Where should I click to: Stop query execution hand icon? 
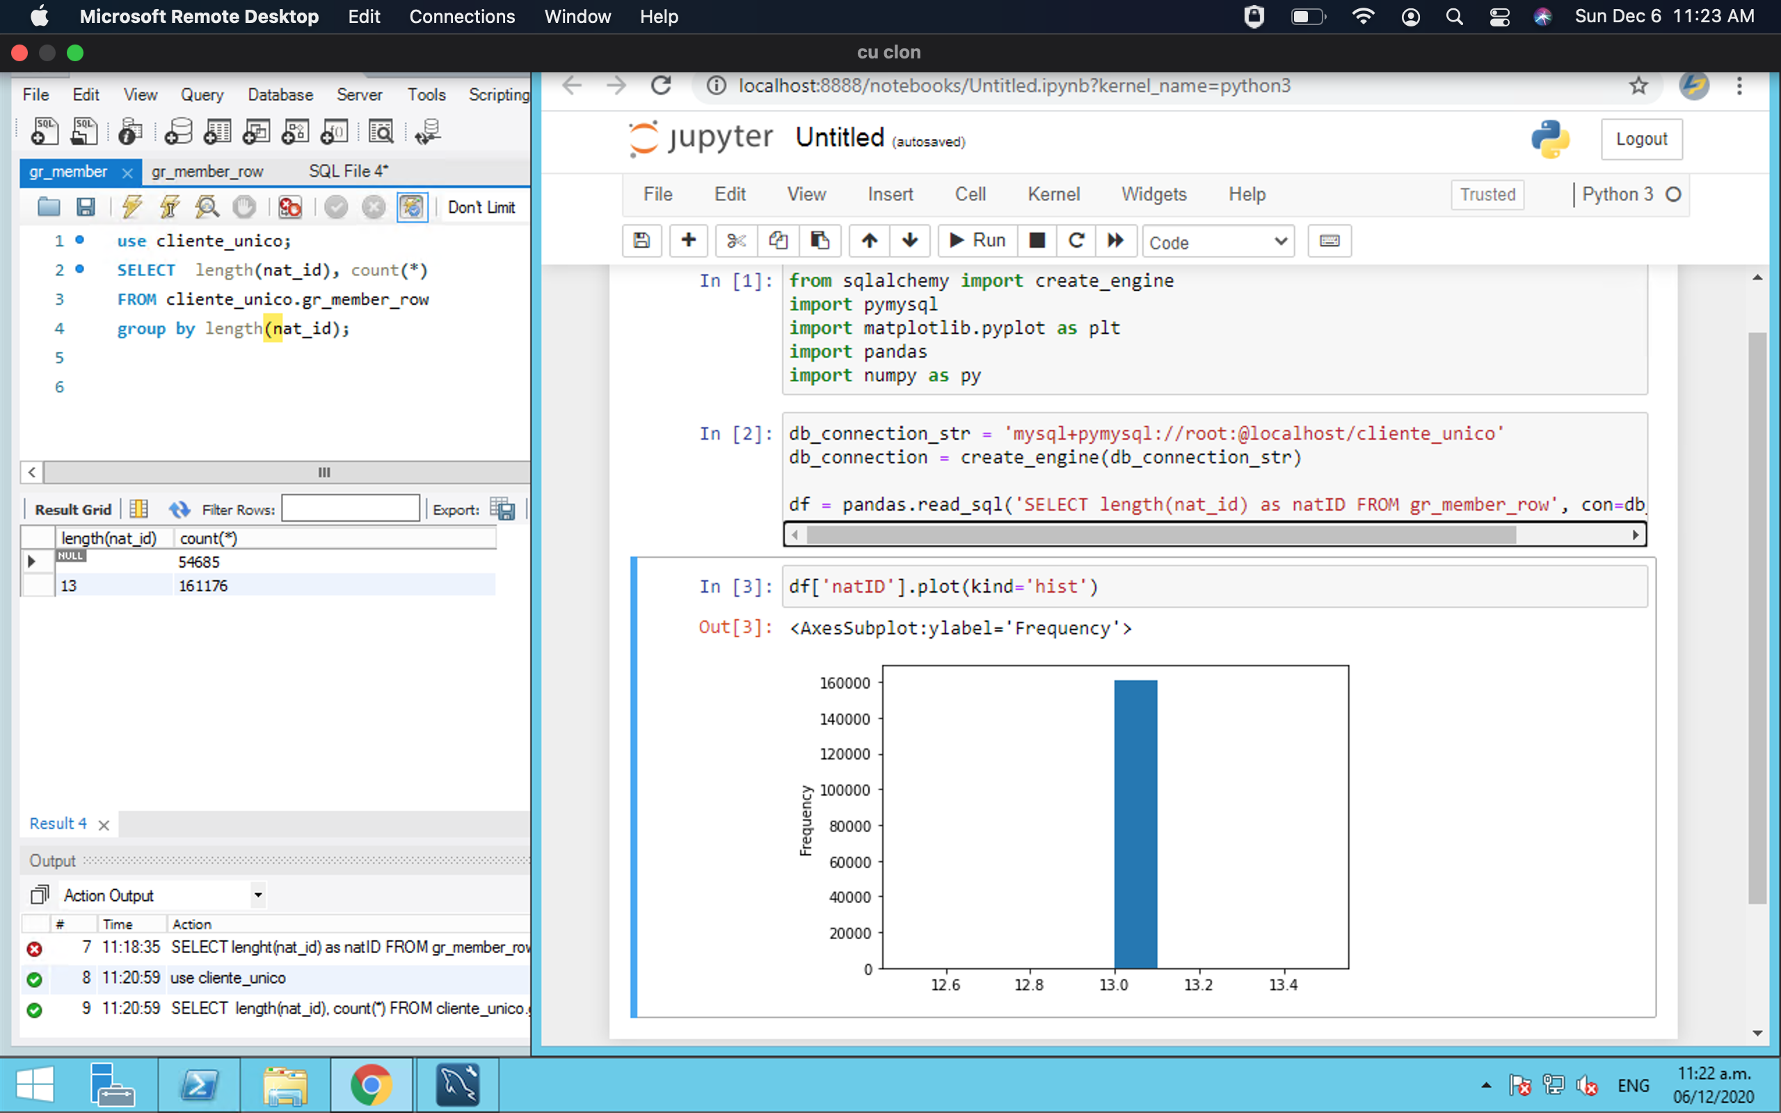pyautogui.click(x=244, y=207)
